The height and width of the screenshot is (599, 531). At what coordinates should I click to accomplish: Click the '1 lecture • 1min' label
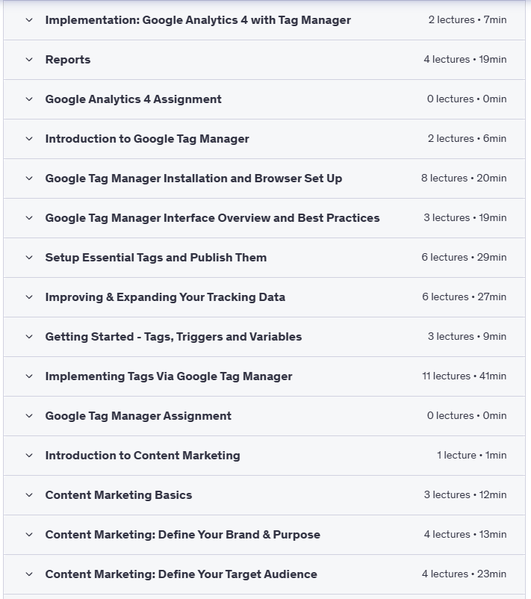(x=471, y=456)
